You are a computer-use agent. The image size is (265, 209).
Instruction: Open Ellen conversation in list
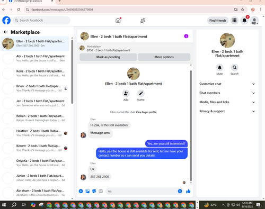point(35,43)
